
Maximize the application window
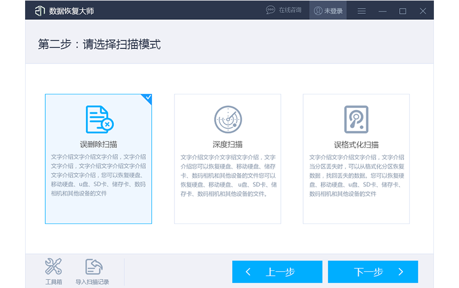[402, 11]
